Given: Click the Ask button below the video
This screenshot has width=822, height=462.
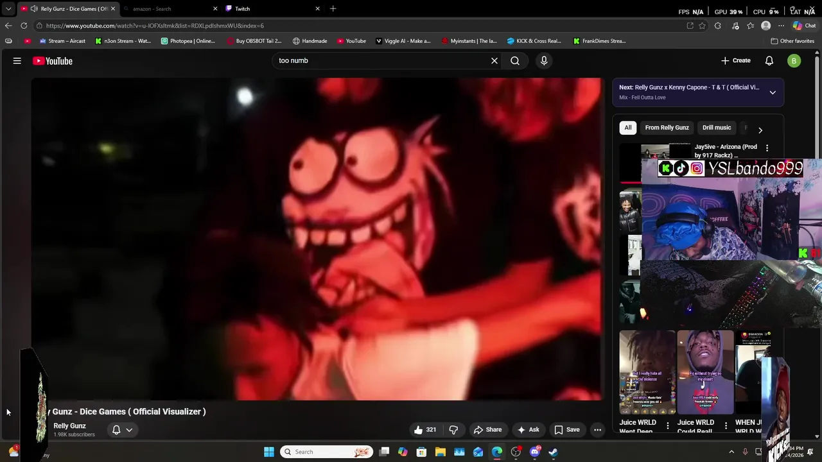Looking at the screenshot, I should point(529,430).
